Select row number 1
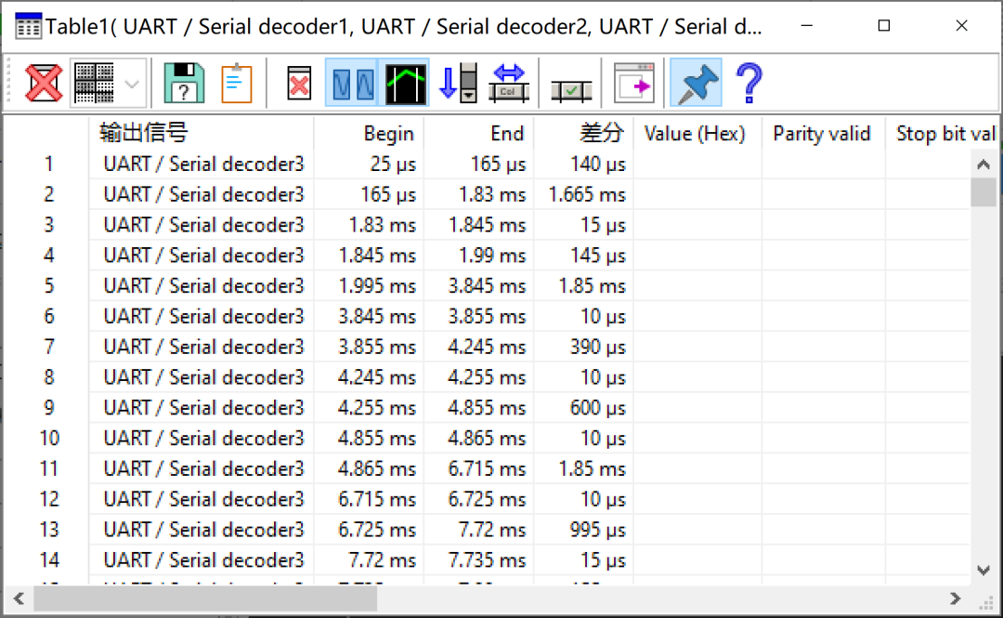 click(x=48, y=164)
